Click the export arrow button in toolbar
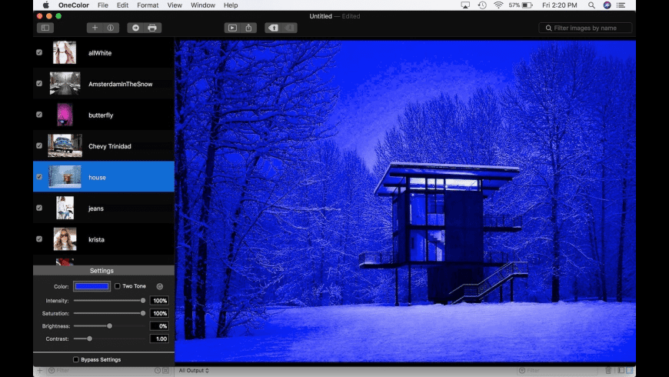 coord(135,28)
